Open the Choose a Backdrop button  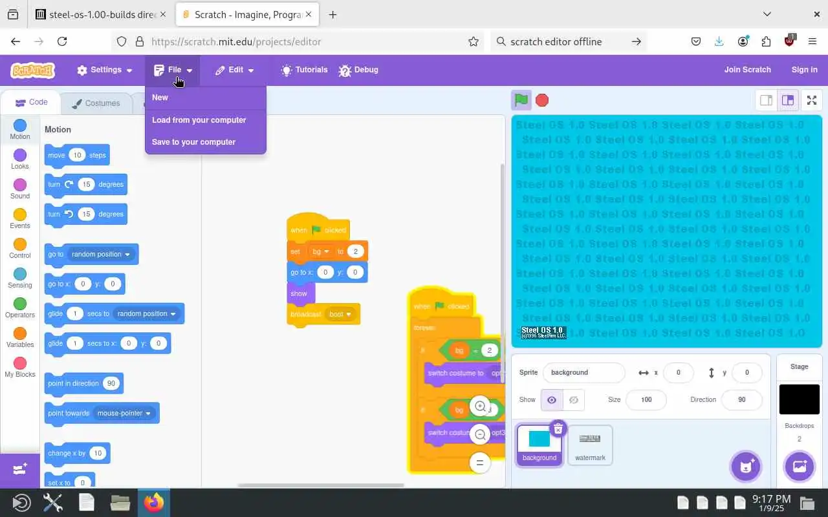pos(799,466)
